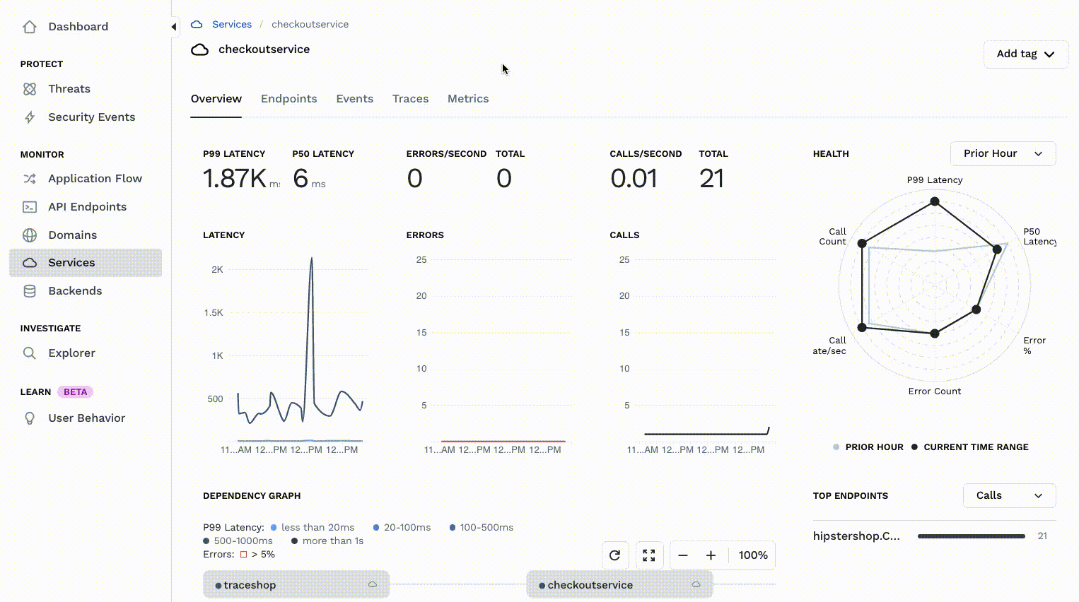
Task: Click the Application Flow shuffle icon
Action: tap(30, 179)
